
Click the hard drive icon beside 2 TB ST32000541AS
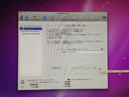coord(21,26)
